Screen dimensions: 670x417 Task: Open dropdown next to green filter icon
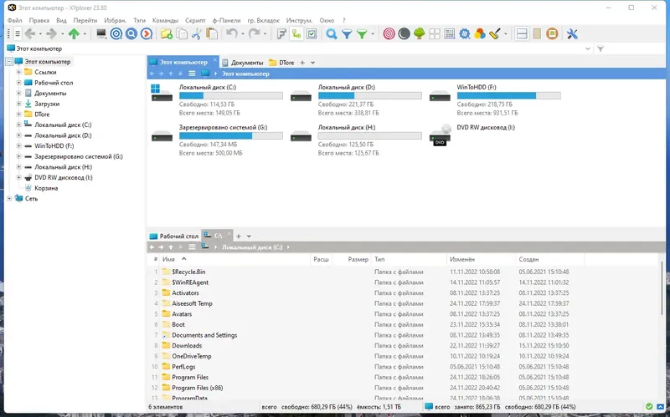tap(372, 33)
